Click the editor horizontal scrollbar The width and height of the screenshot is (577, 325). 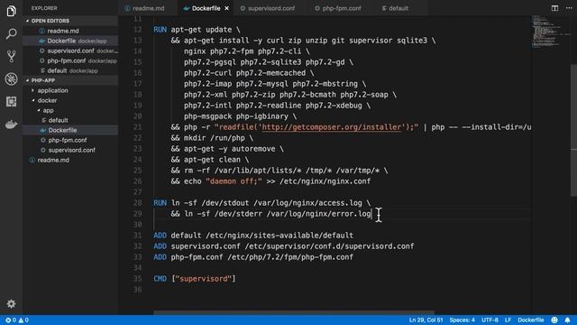pos(294,312)
